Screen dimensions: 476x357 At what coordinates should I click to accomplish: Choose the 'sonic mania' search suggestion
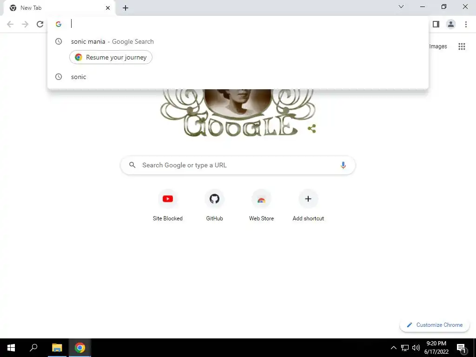point(238,41)
